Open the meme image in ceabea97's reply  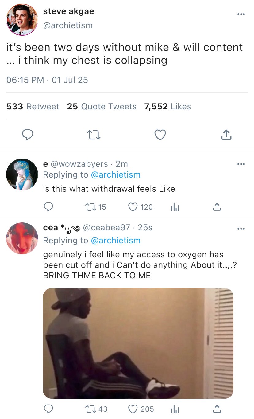pyautogui.click(x=138, y=343)
